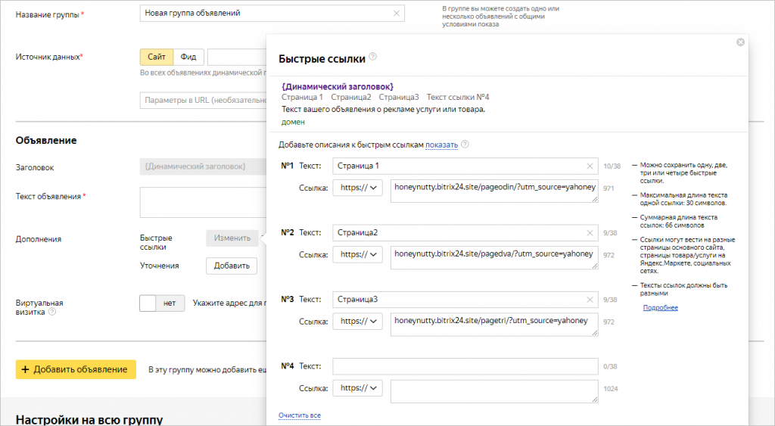Viewport: 775px width, 426px height.
Task: Select Сайт as data source
Action: tap(157, 57)
